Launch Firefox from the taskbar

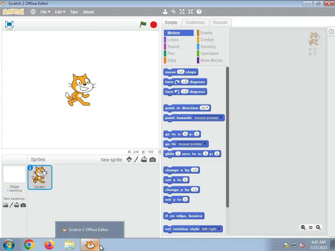49,244
